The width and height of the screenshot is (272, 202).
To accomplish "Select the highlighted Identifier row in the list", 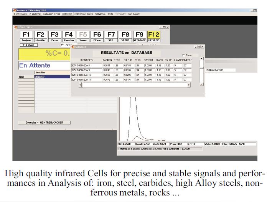I will (x=51, y=77).
